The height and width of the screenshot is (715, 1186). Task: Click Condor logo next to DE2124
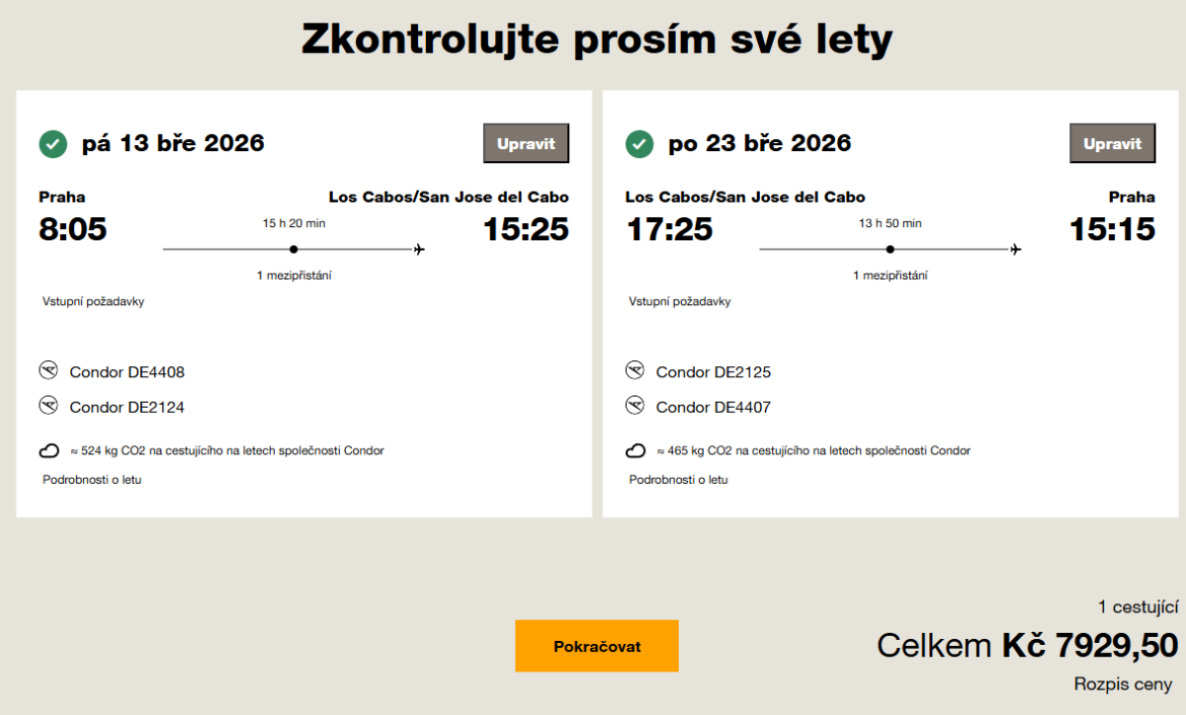[x=48, y=406]
